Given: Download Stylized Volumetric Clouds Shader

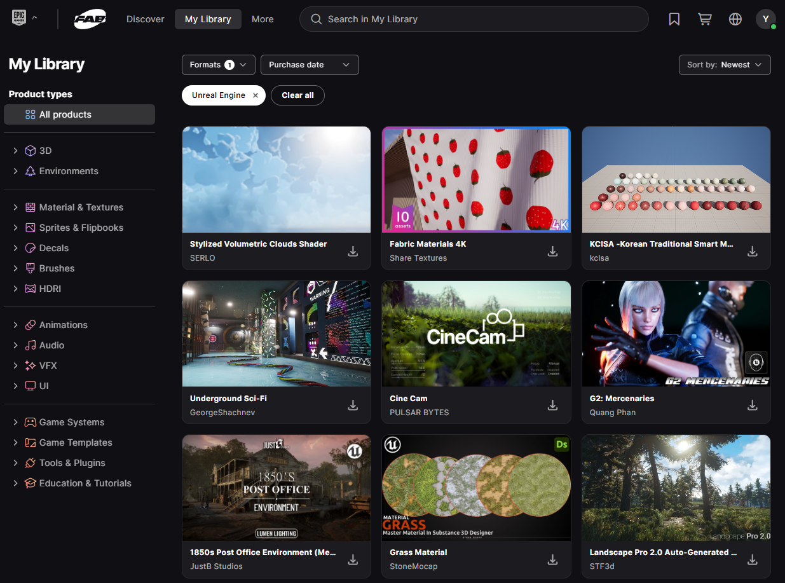Looking at the screenshot, I should 353,251.
